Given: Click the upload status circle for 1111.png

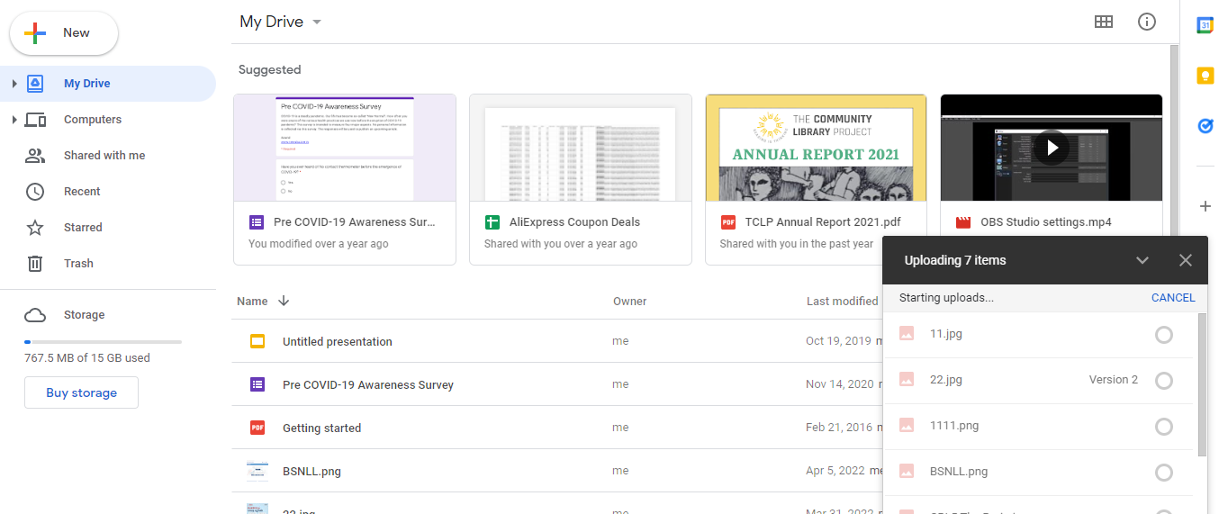Looking at the screenshot, I should tap(1164, 427).
